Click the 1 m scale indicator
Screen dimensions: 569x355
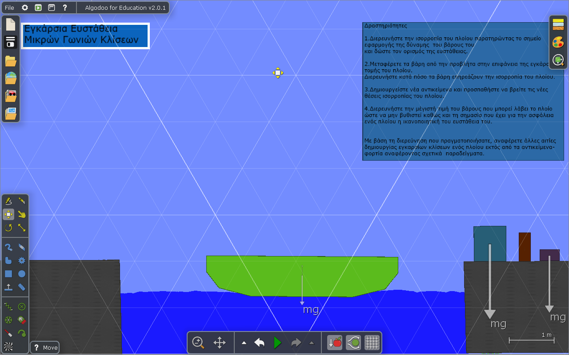coord(532,338)
